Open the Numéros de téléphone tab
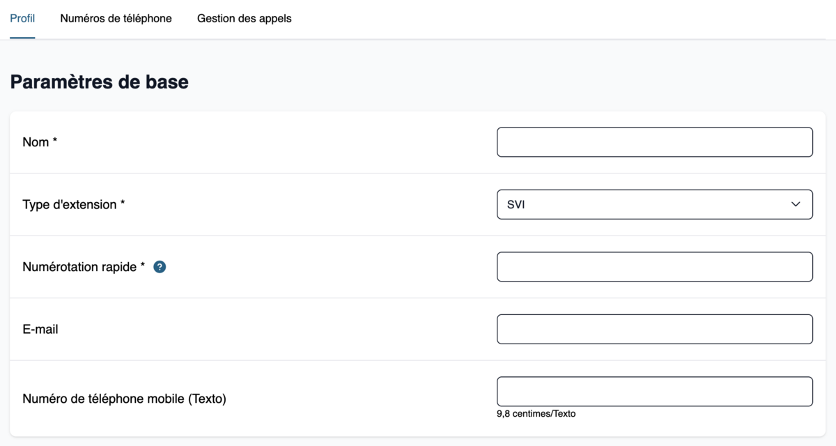The width and height of the screenshot is (836, 446). tap(116, 19)
